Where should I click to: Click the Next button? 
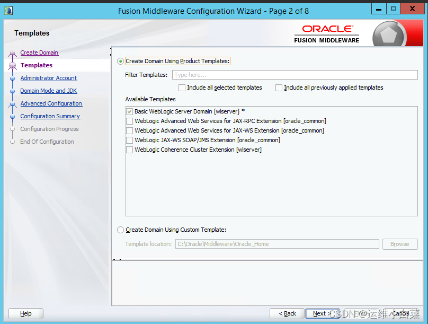322,313
